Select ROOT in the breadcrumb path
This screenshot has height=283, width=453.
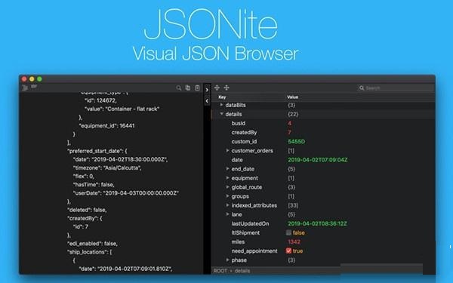(x=220, y=271)
